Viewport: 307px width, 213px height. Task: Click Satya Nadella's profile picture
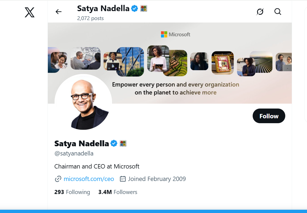pyautogui.click(x=83, y=102)
